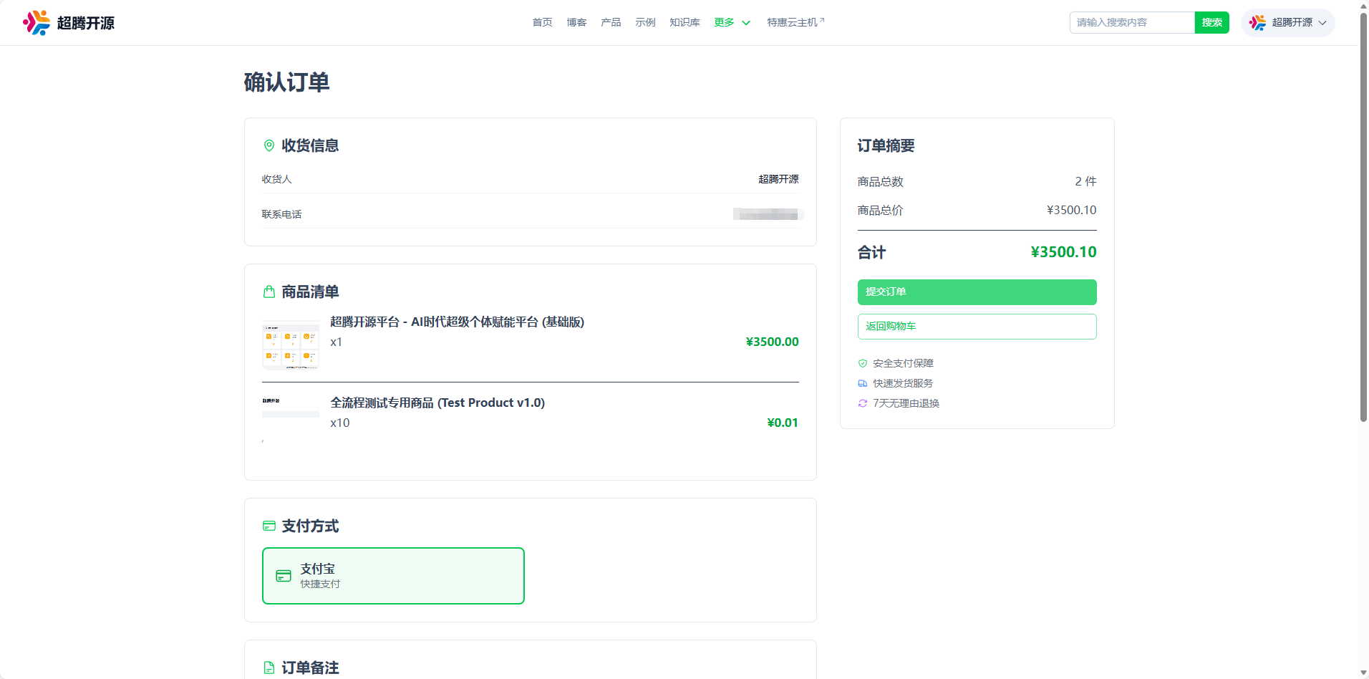Open 博客 navigation item
The image size is (1369, 679).
click(576, 23)
